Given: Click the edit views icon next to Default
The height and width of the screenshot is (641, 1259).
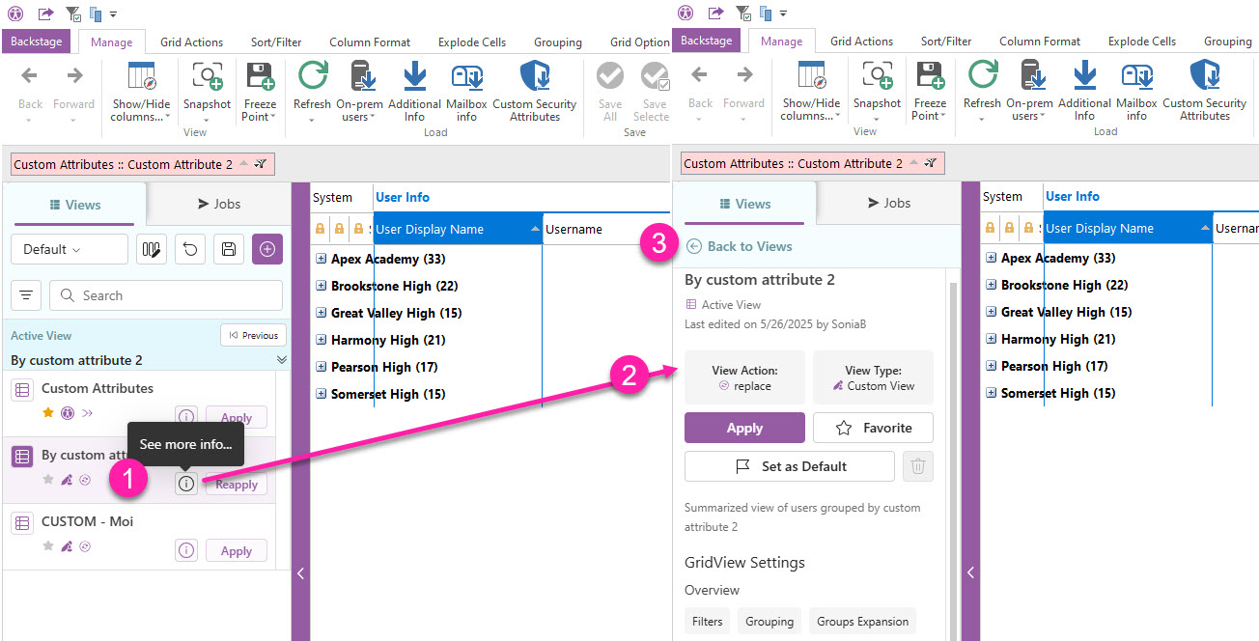Looking at the screenshot, I should (x=152, y=249).
